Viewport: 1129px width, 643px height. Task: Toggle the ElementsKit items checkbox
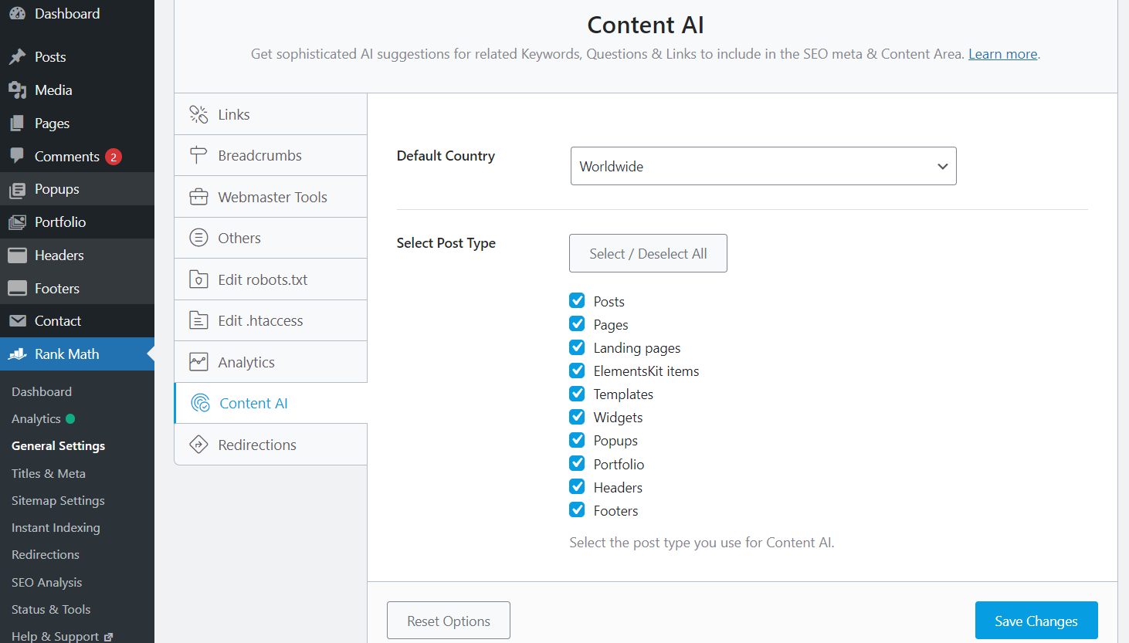[577, 371]
